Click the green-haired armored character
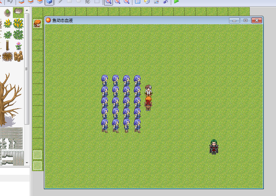The height and width of the screenshot is (196, 276). (x=214, y=147)
